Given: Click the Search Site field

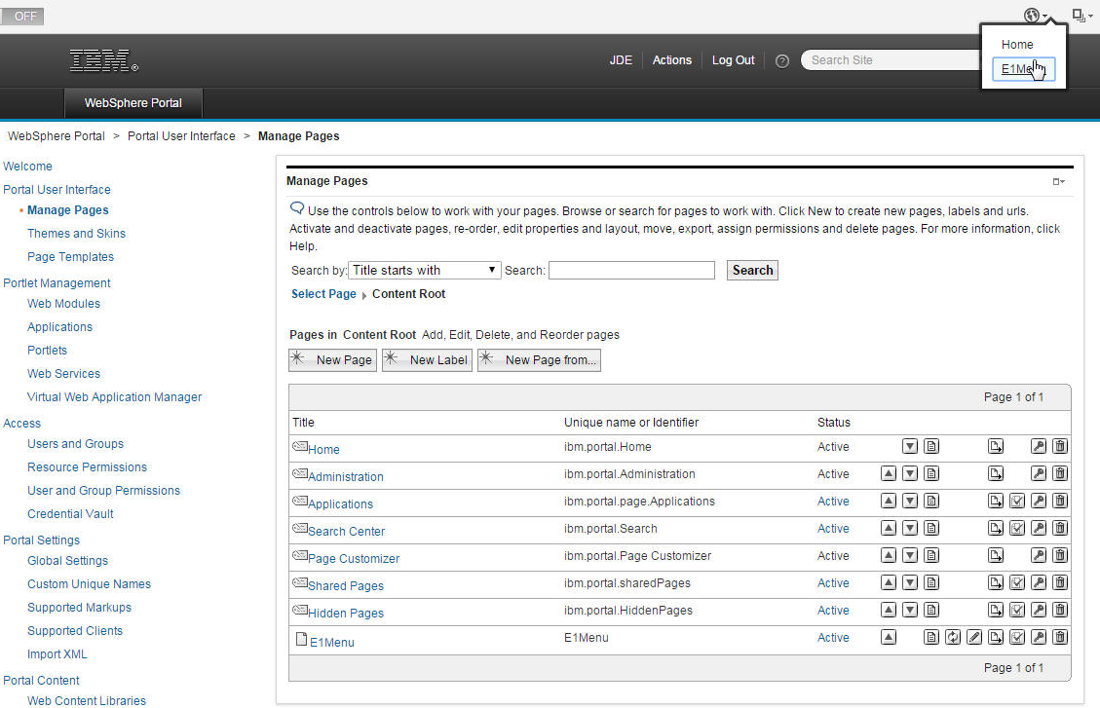Looking at the screenshot, I should (x=891, y=60).
